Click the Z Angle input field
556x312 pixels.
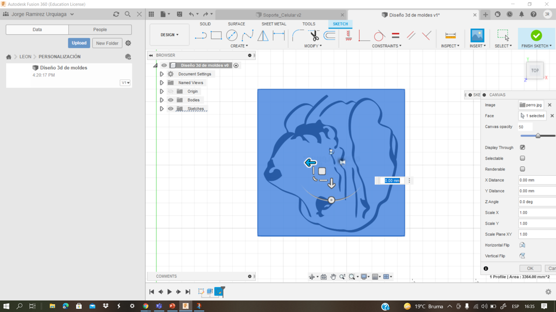[537, 202]
